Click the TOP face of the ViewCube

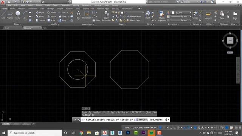(x=230, y=40)
